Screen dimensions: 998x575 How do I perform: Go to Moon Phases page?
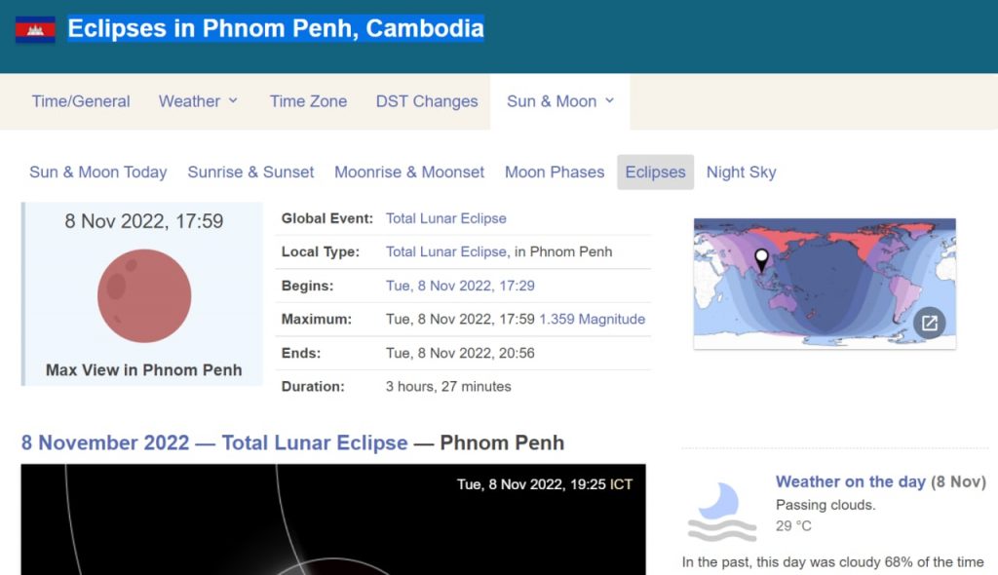555,172
